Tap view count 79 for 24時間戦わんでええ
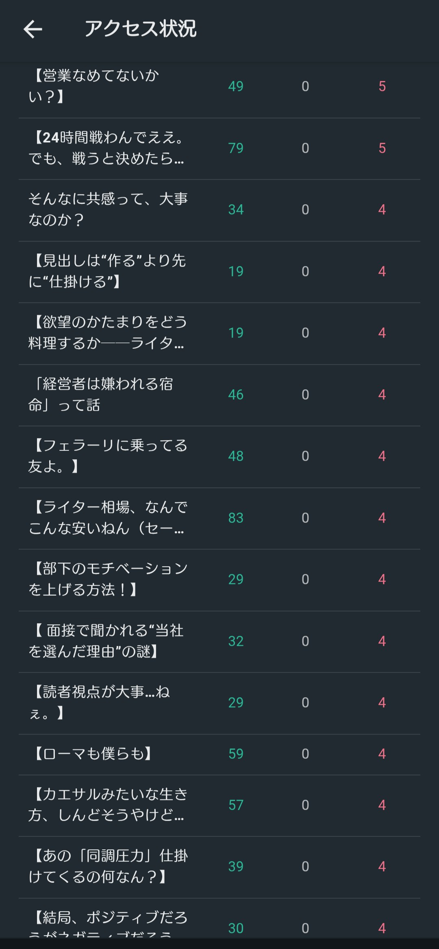The image size is (439, 949). (x=236, y=148)
